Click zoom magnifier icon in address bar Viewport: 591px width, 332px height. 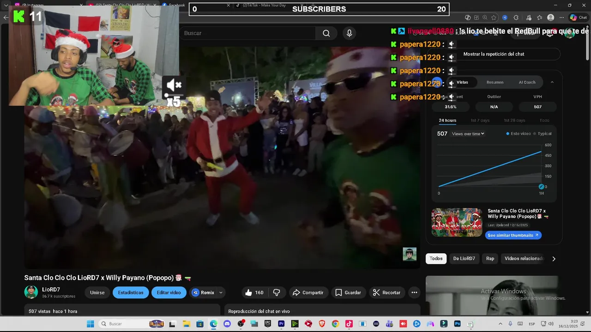485,18
